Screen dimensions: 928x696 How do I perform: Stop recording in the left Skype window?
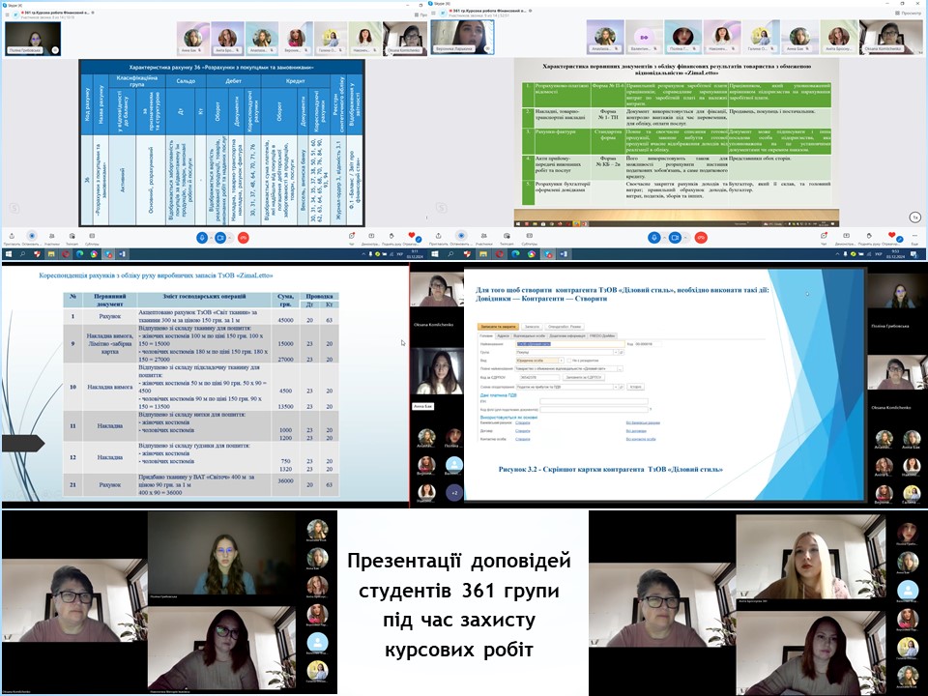[32, 236]
